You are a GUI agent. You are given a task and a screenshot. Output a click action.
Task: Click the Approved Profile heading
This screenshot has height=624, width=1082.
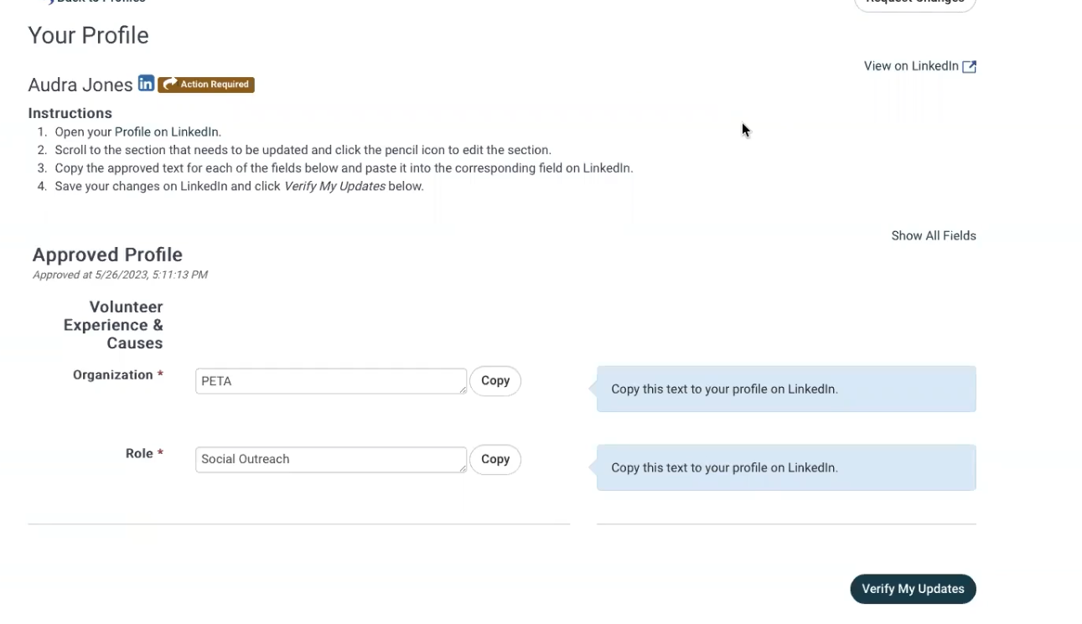(107, 255)
